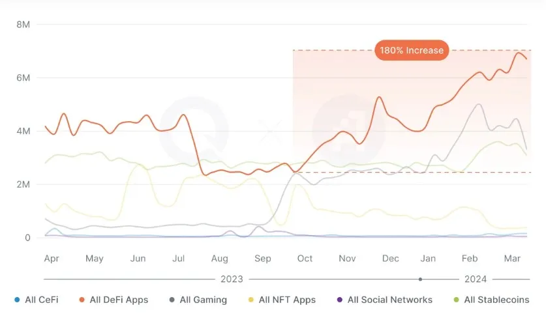Image resolution: width=546 pixels, height=314 pixels.
Task: Click the gray All Gaming legend dot
Action: click(x=172, y=300)
